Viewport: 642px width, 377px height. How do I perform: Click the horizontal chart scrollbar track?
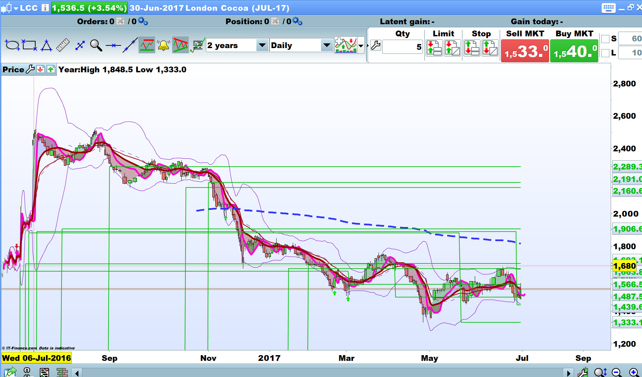point(322,373)
